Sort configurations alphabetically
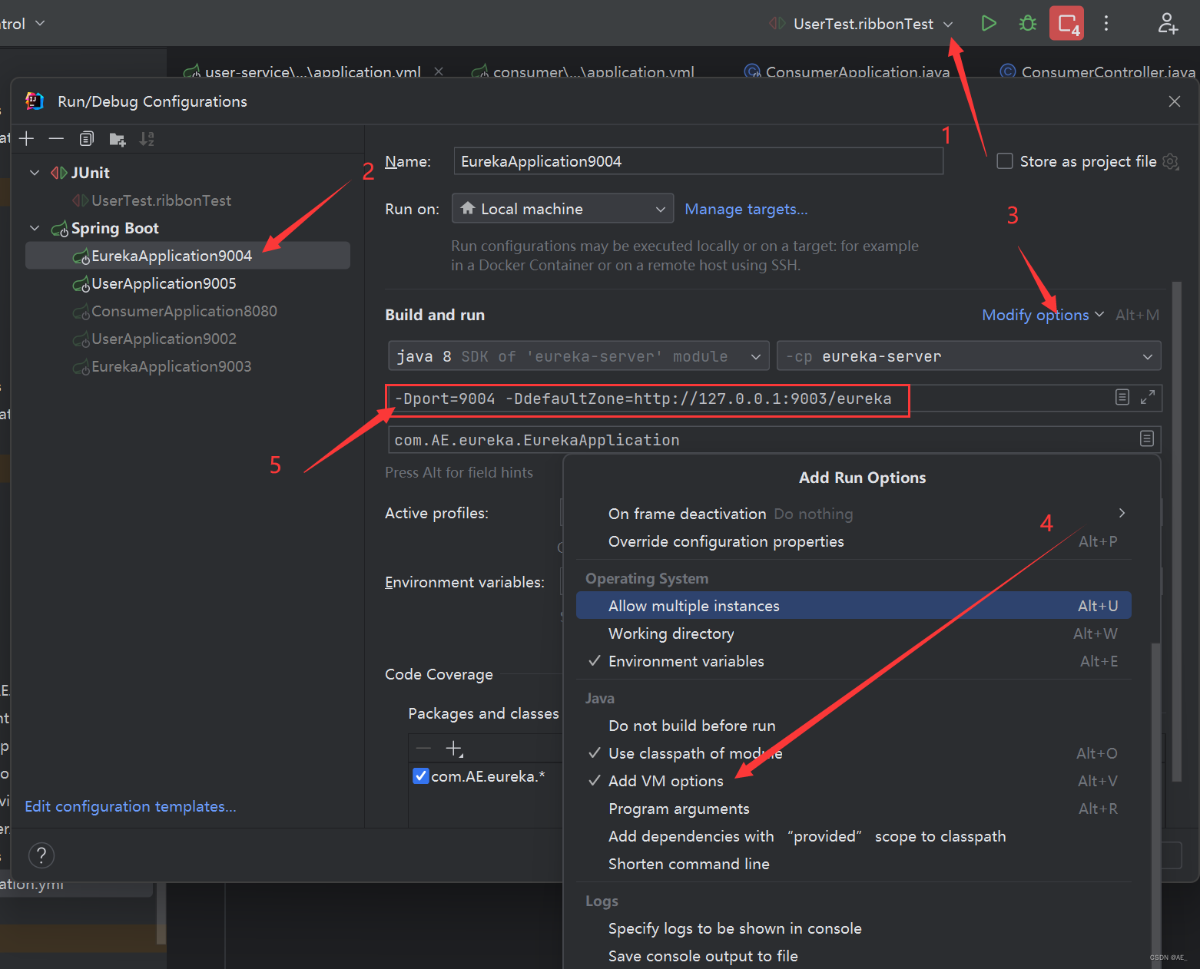The image size is (1200, 969). click(x=147, y=139)
